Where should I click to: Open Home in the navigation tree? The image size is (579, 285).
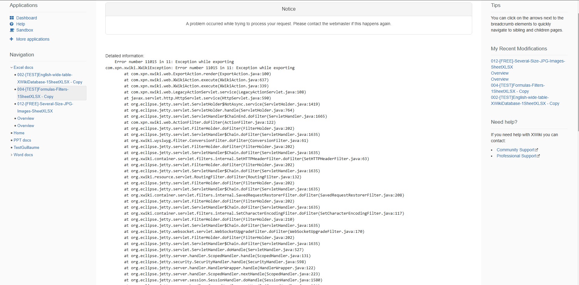click(19, 133)
